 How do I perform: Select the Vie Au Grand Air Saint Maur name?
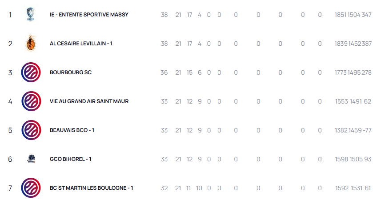(x=89, y=101)
